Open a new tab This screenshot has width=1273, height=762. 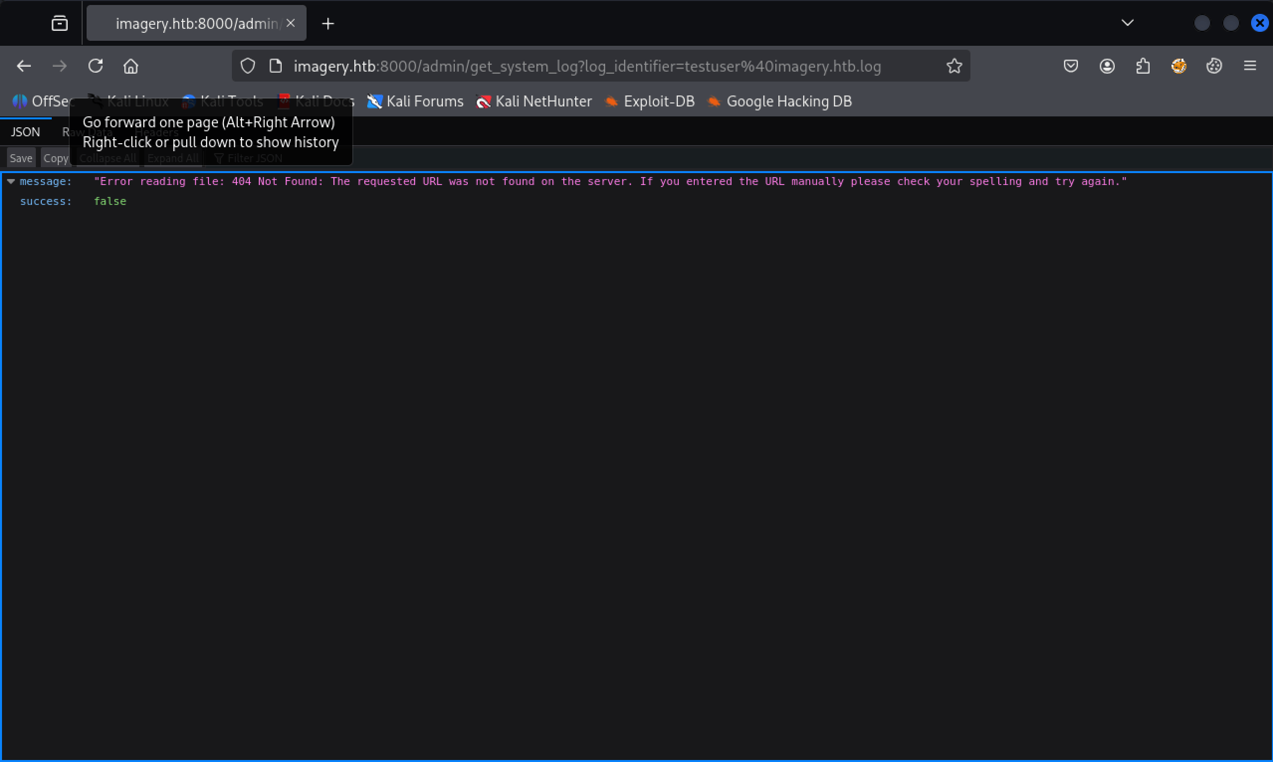click(328, 23)
